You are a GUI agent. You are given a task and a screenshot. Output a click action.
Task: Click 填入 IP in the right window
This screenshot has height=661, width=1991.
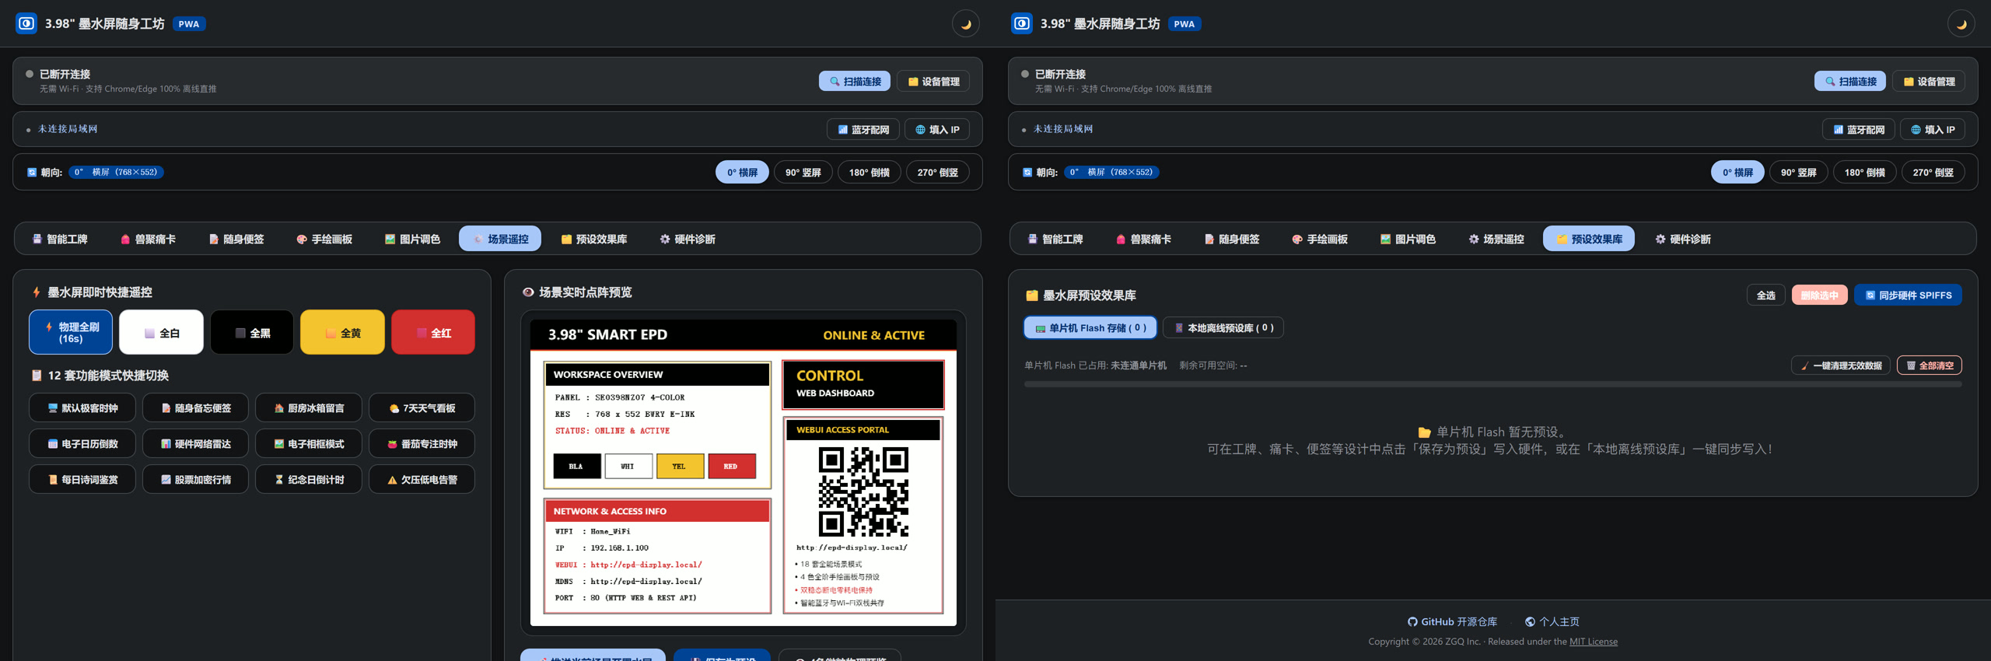pyautogui.click(x=1933, y=129)
